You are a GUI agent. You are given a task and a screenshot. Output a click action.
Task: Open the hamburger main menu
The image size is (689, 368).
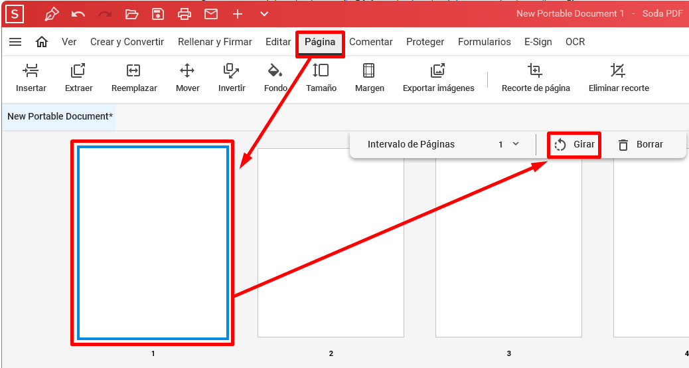[15, 42]
